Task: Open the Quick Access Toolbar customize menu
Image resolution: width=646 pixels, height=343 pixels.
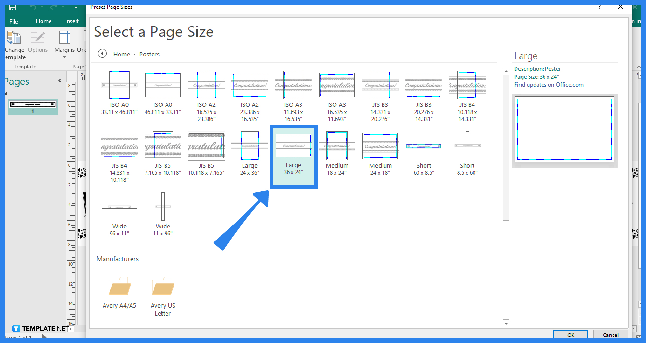Action: pyautogui.click(x=76, y=7)
